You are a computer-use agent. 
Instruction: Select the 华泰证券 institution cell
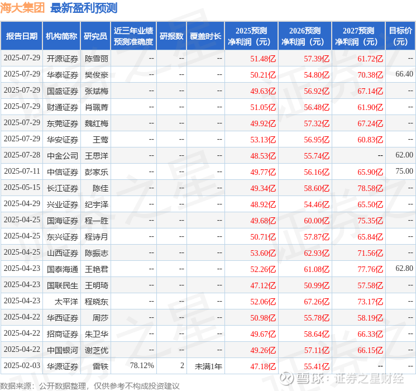63,75
